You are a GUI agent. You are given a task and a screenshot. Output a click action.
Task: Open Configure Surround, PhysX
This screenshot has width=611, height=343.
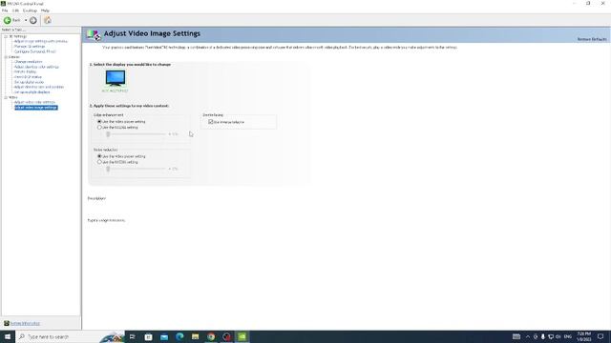point(35,51)
